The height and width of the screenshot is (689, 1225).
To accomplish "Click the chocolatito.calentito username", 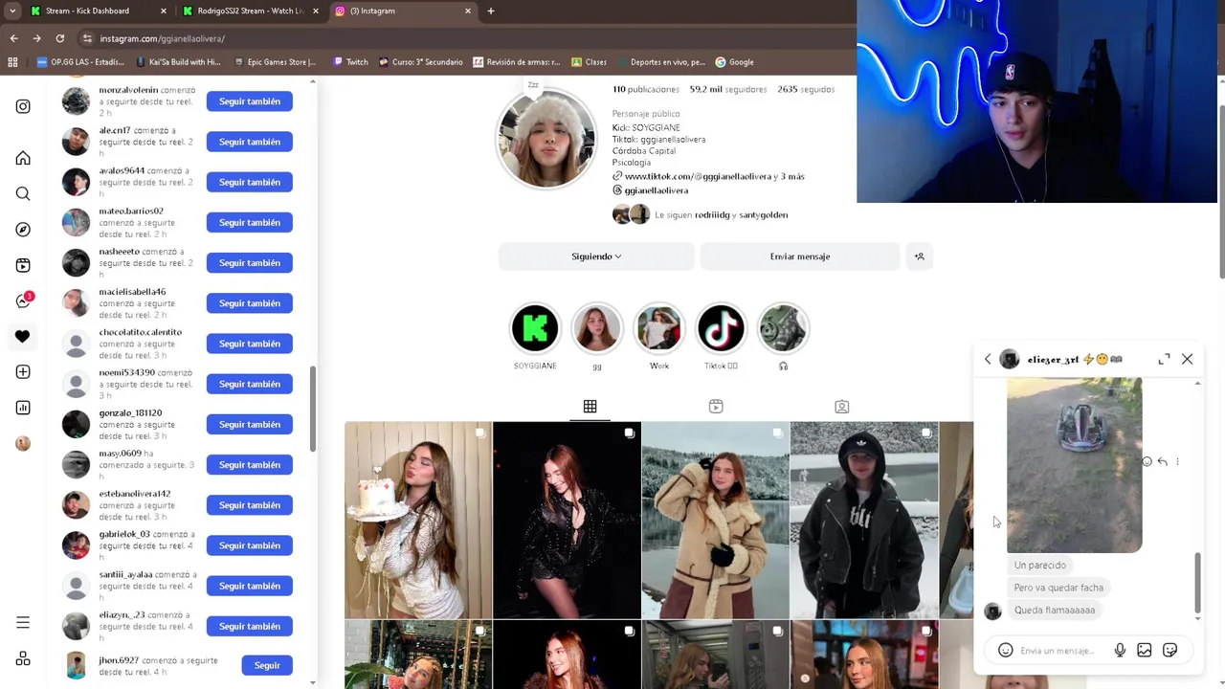I will tap(141, 332).
